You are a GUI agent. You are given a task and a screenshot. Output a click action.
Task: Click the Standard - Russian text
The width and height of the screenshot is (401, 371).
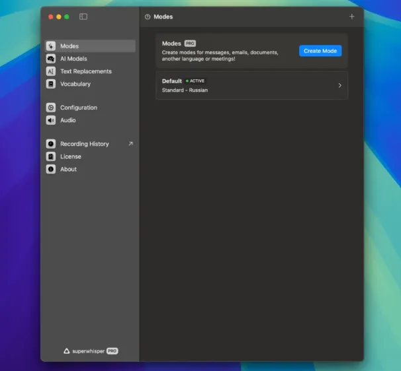pyautogui.click(x=185, y=90)
